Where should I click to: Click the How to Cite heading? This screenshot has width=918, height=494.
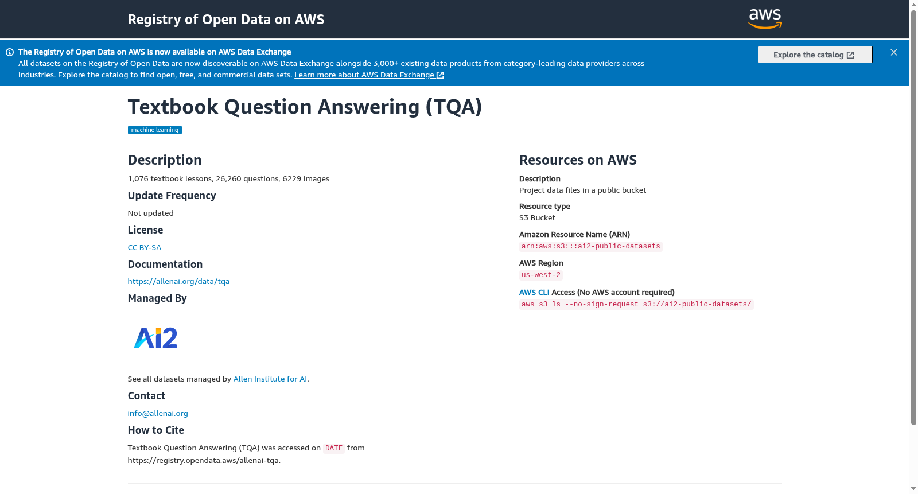pos(156,430)
